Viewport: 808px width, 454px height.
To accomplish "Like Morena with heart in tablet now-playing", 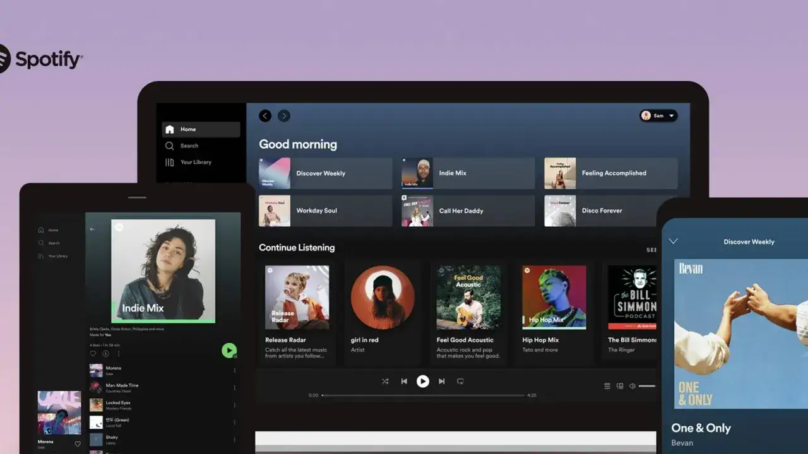I will coord(78,444).
